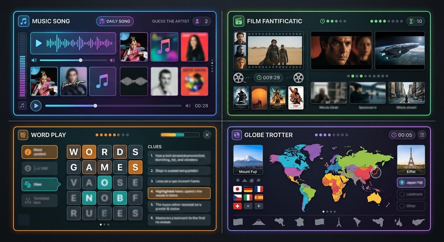This screenshot has width=444, height=242.
Task: Click the Music Song note icon in the header
Action: pyautogui.click(x=24, y=21)
